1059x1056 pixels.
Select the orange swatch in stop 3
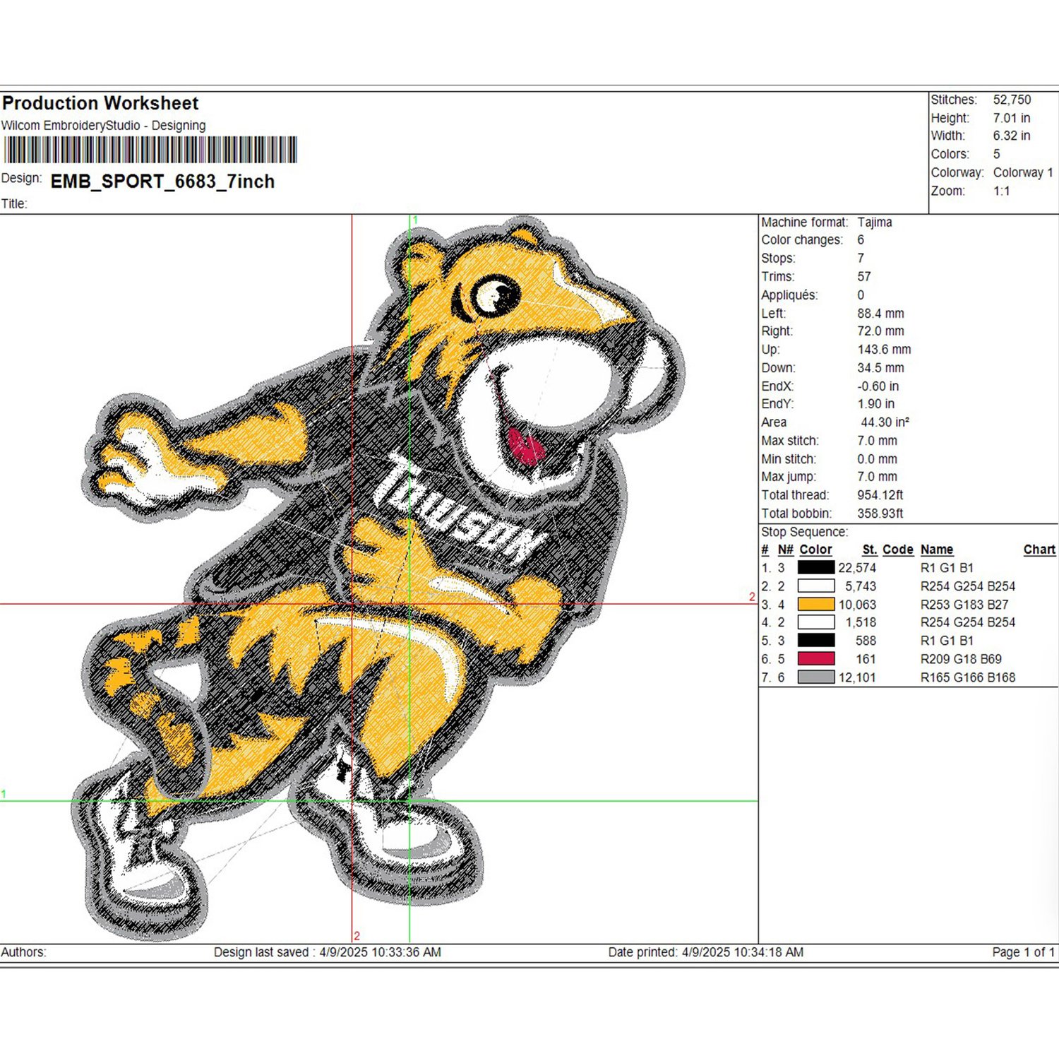[816, 604]
